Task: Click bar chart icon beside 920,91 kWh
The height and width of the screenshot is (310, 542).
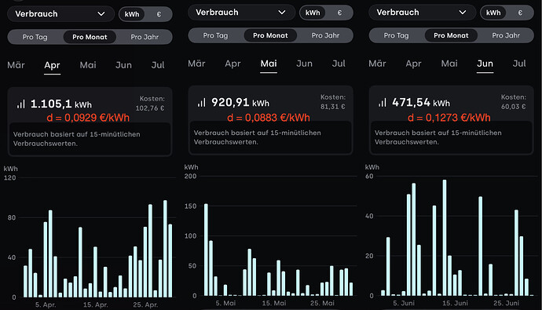Action: (x=202, y=103)
